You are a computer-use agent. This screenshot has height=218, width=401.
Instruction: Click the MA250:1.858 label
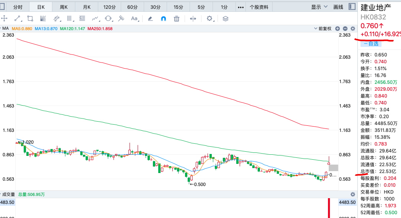(x=100, y=29)
